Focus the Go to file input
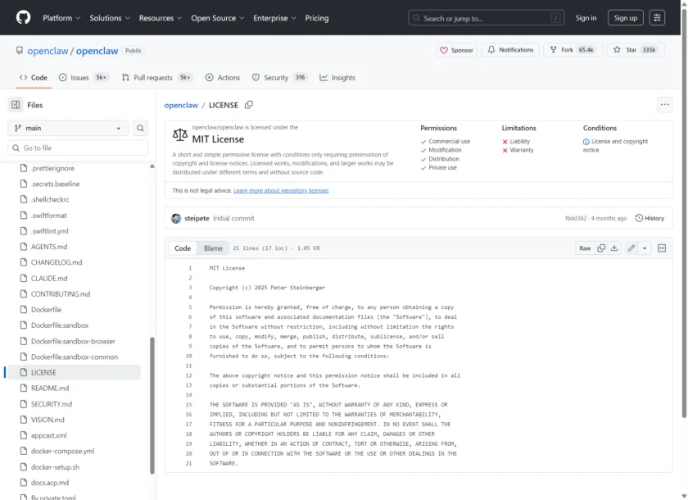688x500 pixels. [84, 148]
